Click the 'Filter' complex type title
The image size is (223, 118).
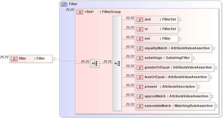coord(73,4)
